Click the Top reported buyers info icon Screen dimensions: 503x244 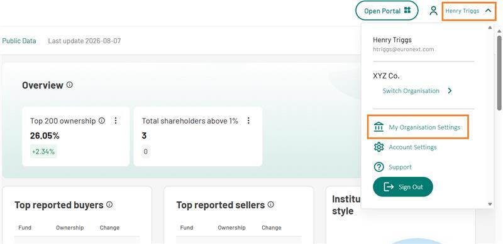click(x=109, y=204)
